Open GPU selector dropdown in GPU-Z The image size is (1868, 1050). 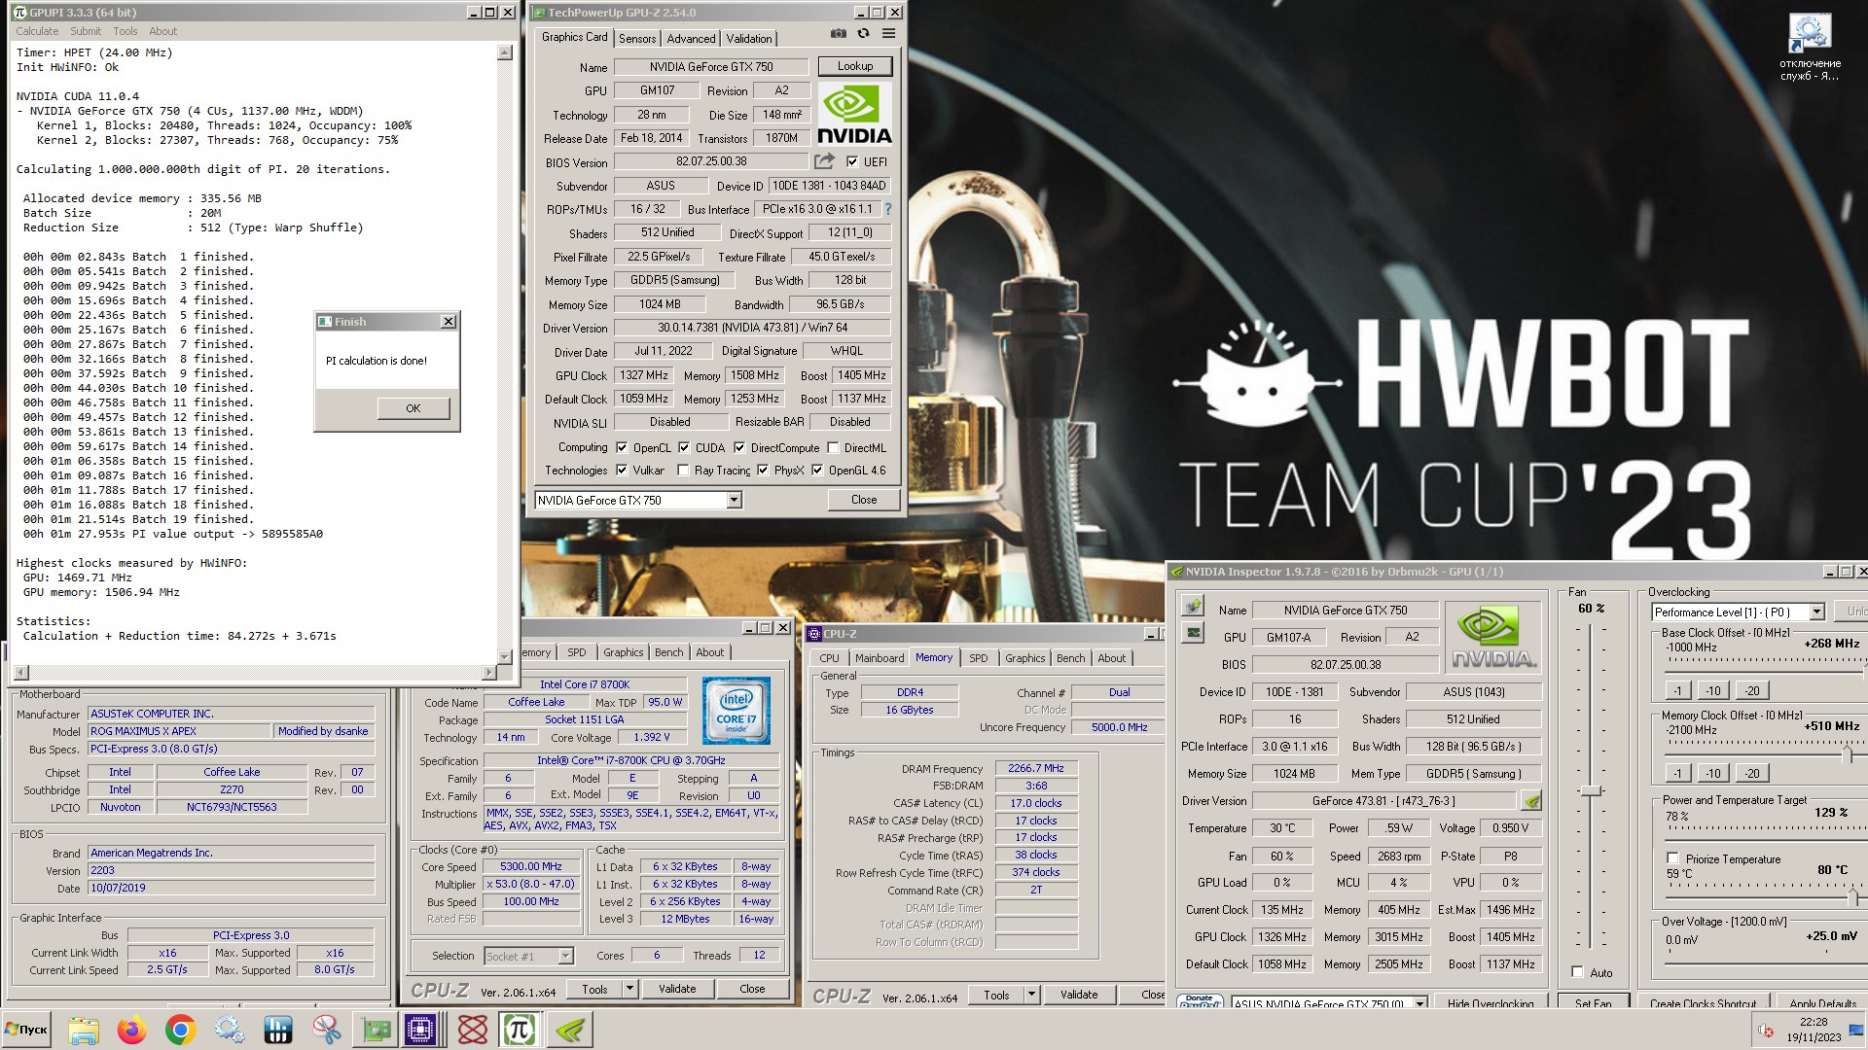pyautogui.click(x=735, y=500)
